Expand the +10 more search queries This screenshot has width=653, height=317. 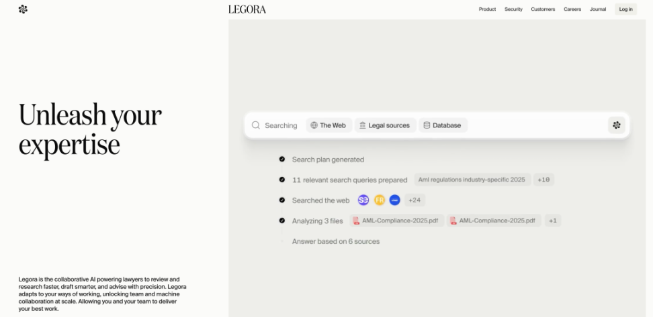543,180
